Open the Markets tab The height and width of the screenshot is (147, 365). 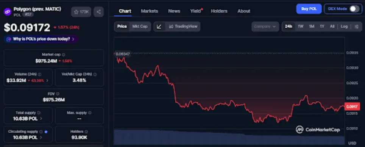pos(150,11)
